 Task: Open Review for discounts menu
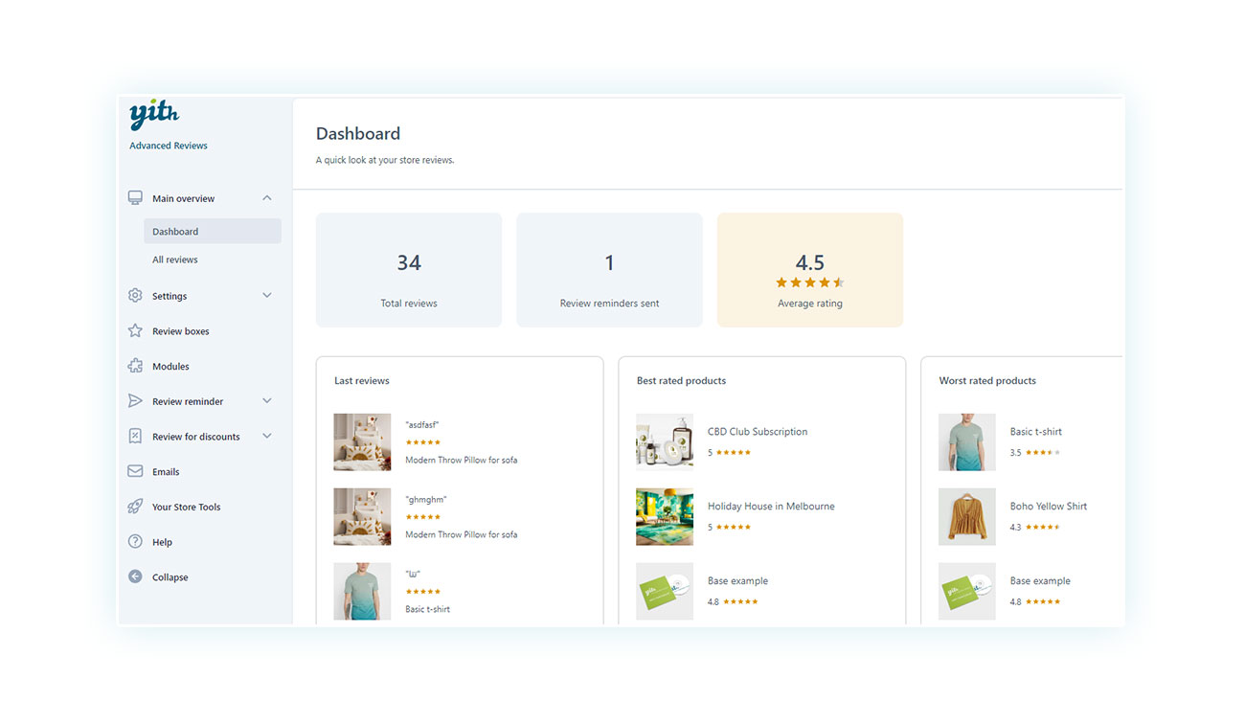[x=196, y=437]
